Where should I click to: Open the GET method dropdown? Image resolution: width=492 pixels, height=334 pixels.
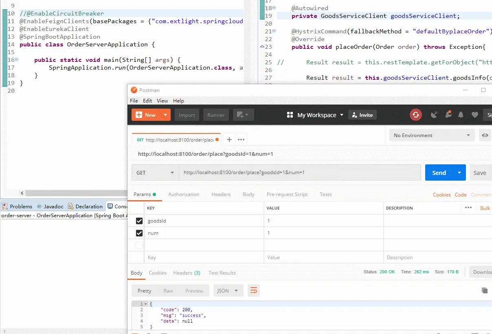coord(155,172)
